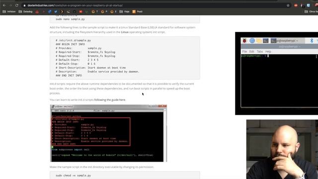Open the Help menu in Pi terminal

tap(268, 52)
